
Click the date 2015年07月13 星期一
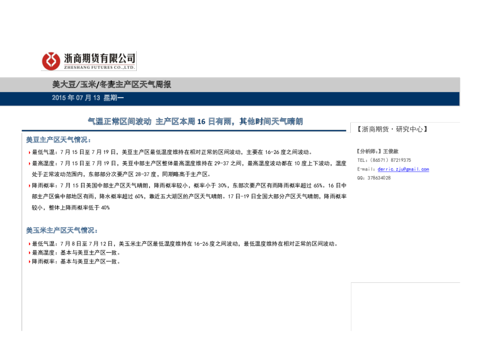point(87,98)
